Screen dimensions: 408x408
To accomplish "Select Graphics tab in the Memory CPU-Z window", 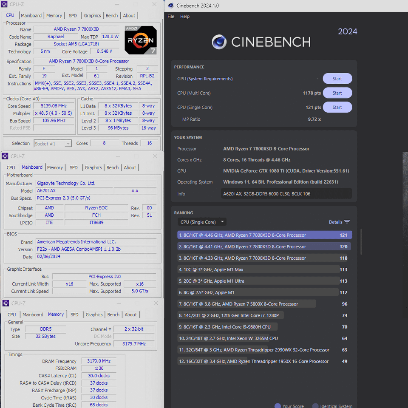I will point(94,314).
